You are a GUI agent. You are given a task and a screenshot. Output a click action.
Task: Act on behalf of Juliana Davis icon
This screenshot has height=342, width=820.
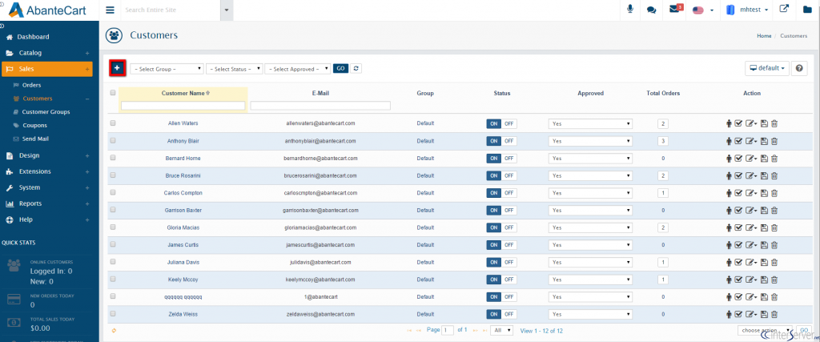coord(729,262)
